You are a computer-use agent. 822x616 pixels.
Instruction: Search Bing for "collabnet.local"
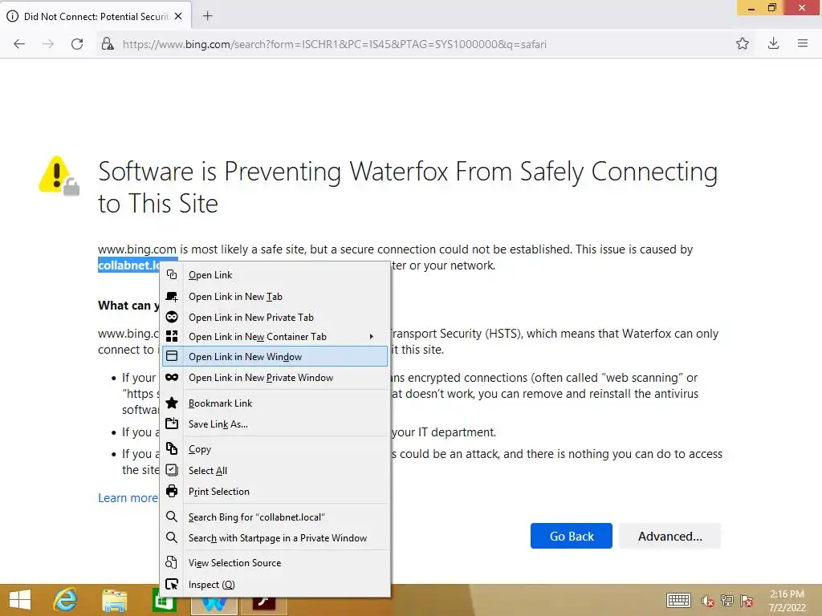[275, 517]
